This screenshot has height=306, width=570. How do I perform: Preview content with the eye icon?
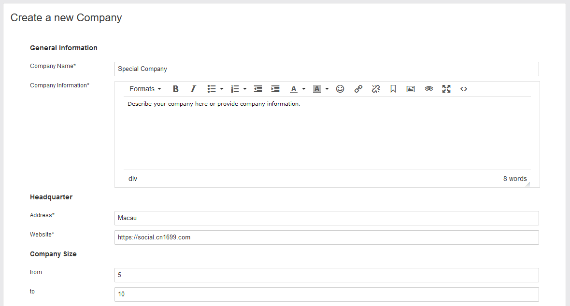click(x=428, y=89)
